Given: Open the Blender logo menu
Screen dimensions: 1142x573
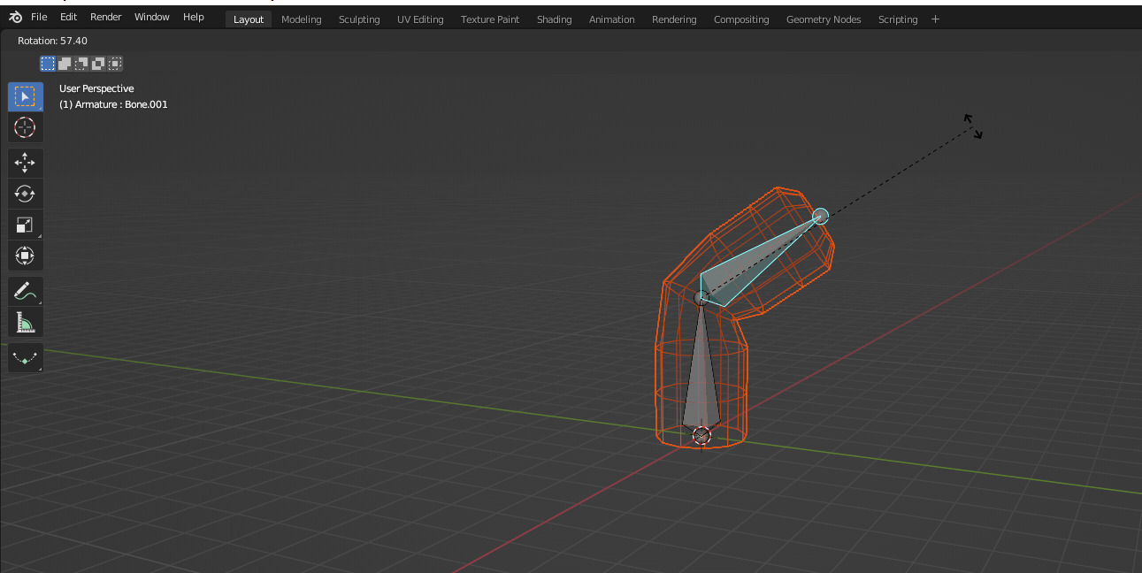Looking at the screenshot, I should click(x=14, y=17).
